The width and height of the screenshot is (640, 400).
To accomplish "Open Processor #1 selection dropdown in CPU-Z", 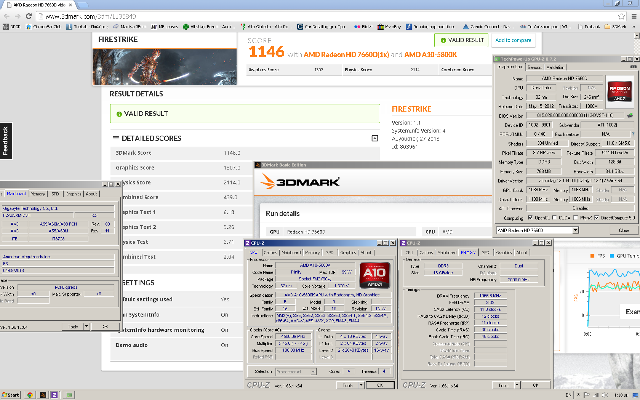I will coord(314,372).
